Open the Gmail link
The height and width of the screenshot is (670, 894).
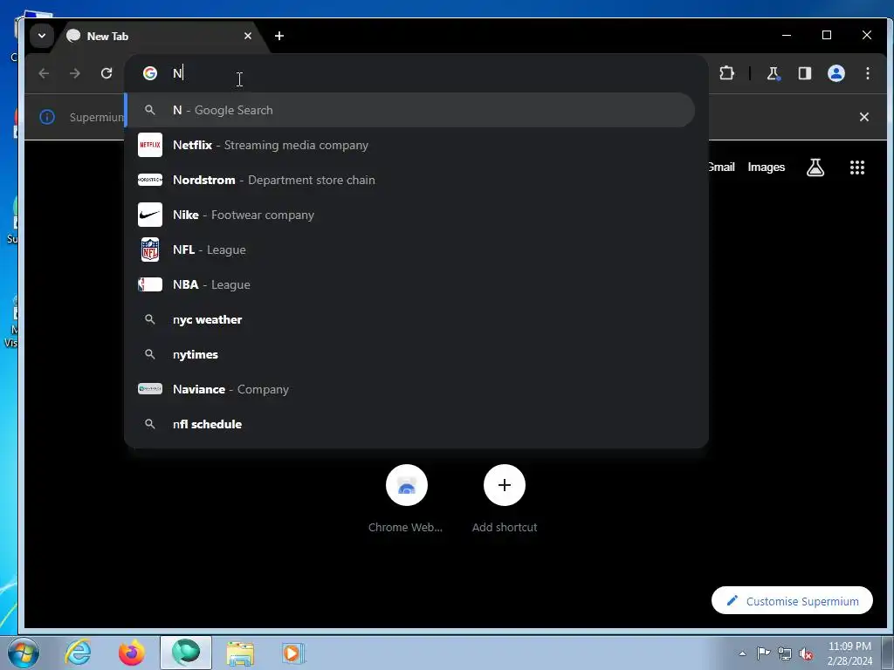(x=721, y=167)
